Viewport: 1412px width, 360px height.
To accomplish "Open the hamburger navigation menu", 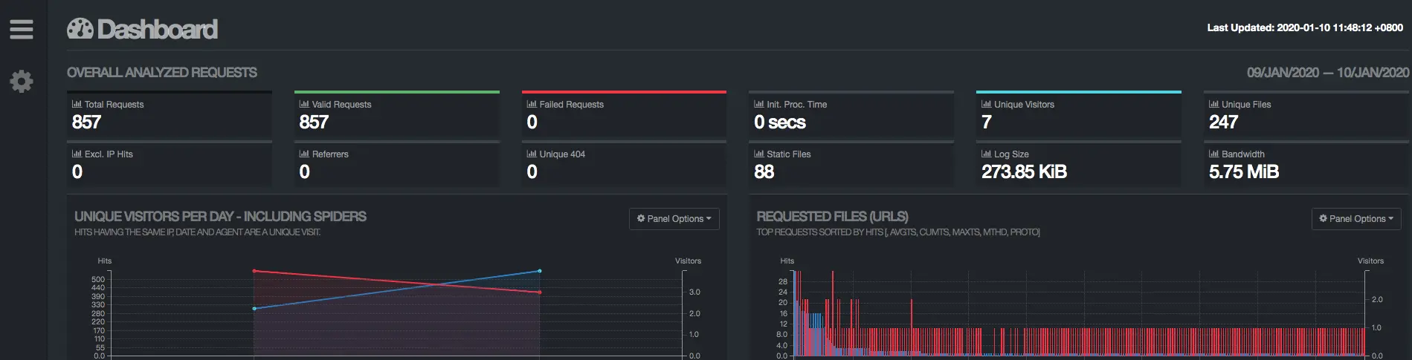I will coord(22,29).
